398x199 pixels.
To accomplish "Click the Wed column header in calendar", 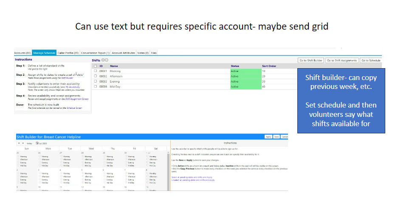I will pyautogui.click(x=91, y=149).
